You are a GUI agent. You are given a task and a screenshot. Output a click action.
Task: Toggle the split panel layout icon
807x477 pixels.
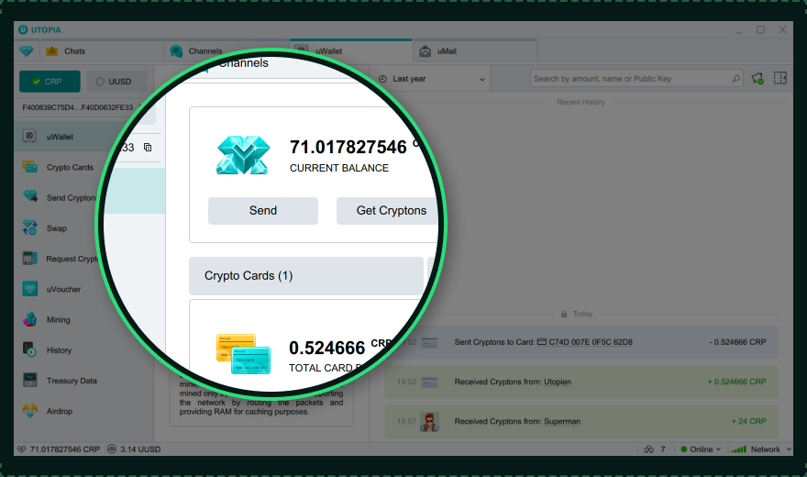[x=780, y=78]
